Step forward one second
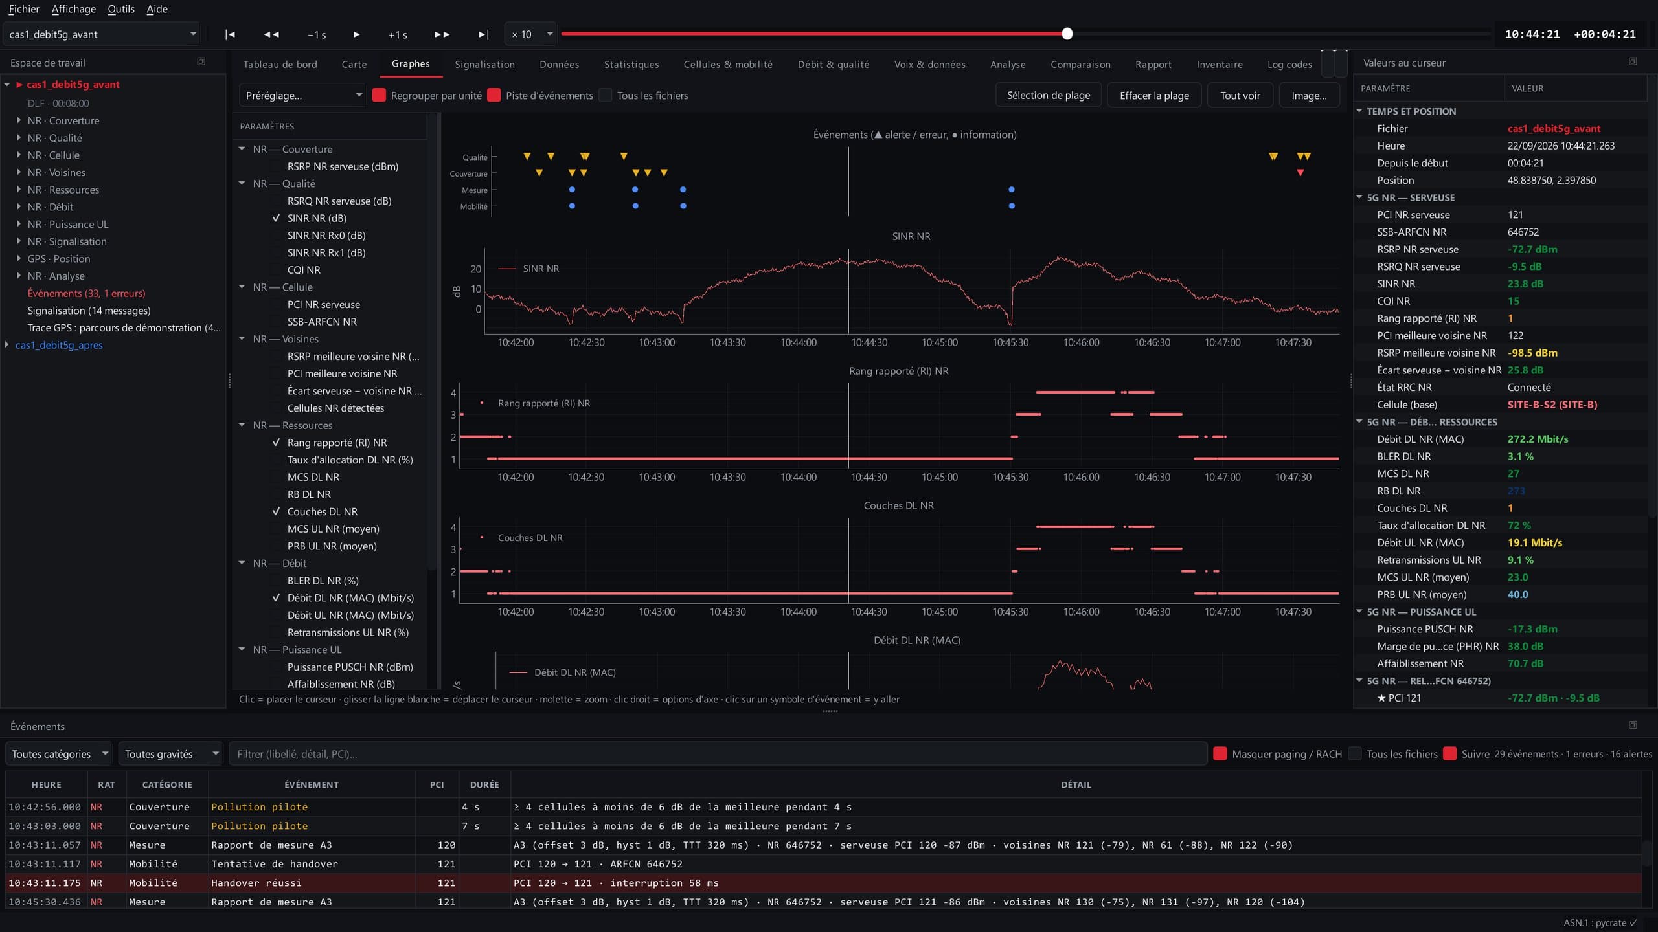1658x932 pixels. coord(398,34)
